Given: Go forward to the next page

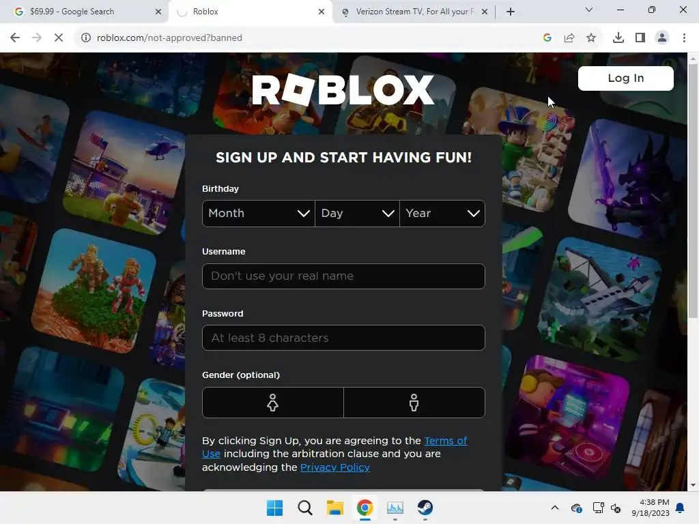Looking at the screenshot, I should (37, 38).
